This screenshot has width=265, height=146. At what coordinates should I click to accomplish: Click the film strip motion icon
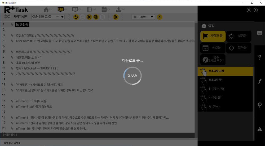point(90,9)
